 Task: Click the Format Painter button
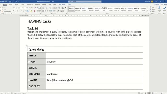pos(6,11)
